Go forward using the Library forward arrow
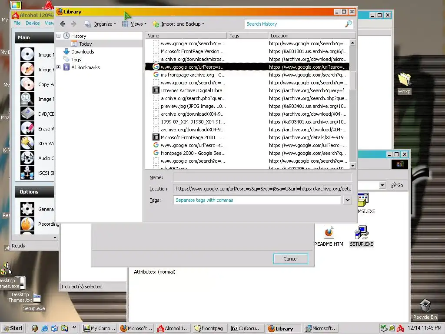Image resolution: width=445 pixels, height=334 pixels. click(74, 24)
